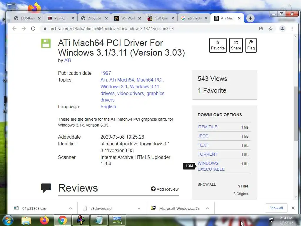Screen dimensions: 301x226
Task: Close the DOSBox tab
Action: pos(39,18)
